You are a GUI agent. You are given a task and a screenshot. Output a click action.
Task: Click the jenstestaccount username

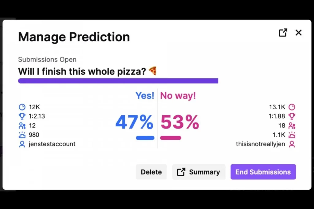(52, 144)
